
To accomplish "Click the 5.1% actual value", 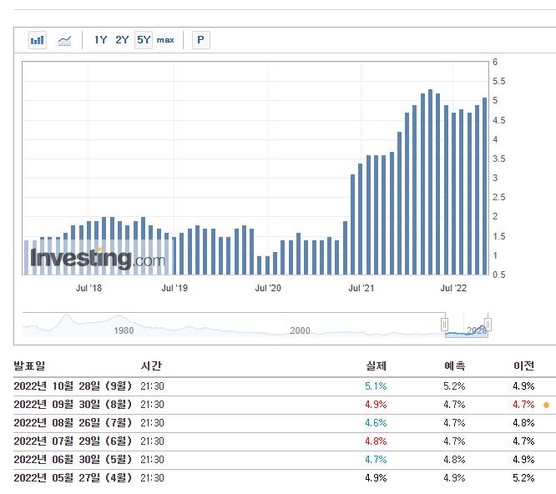I will (x=376, y=386).
